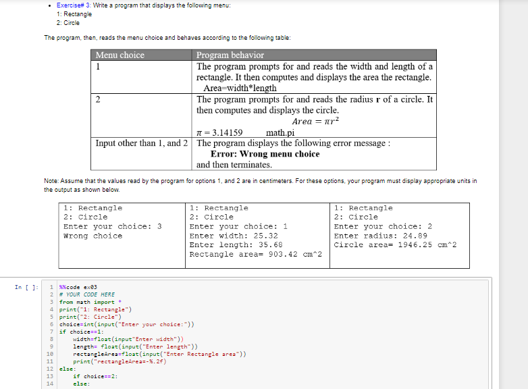This screenshot has height=389, width=528.
Task: Click the 'and then terminates.' text
Action: 234,165
